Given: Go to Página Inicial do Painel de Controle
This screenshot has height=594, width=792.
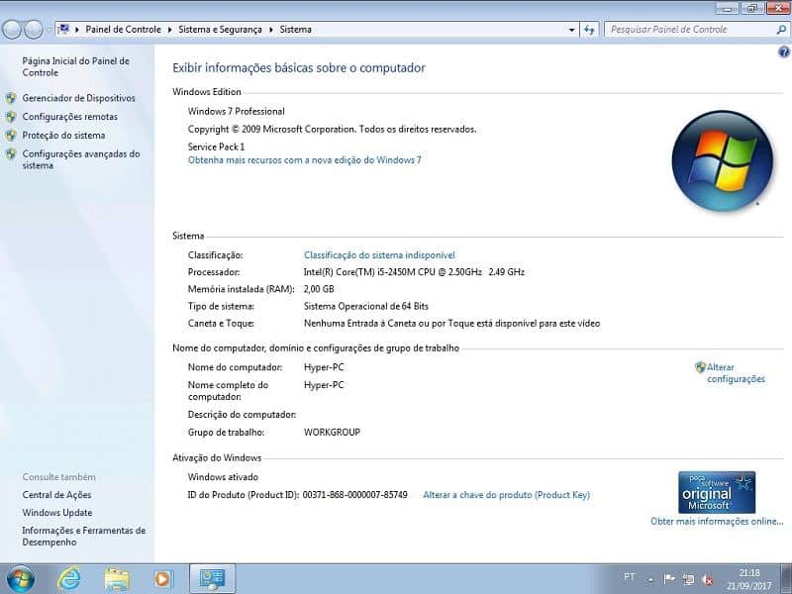Looking at the screenshot, I should [76, 66].
